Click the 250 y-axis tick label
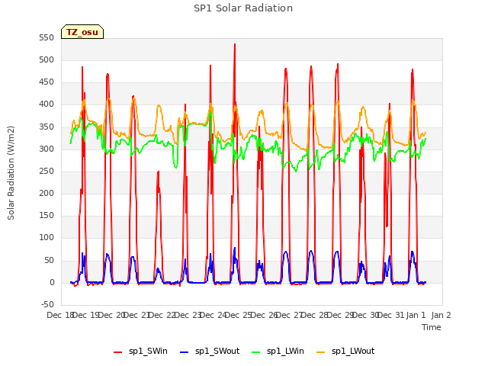Viewport: 488px width, 366px height. [47, 171]
